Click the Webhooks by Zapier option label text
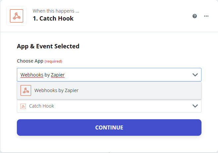 (x=56, y=90)
